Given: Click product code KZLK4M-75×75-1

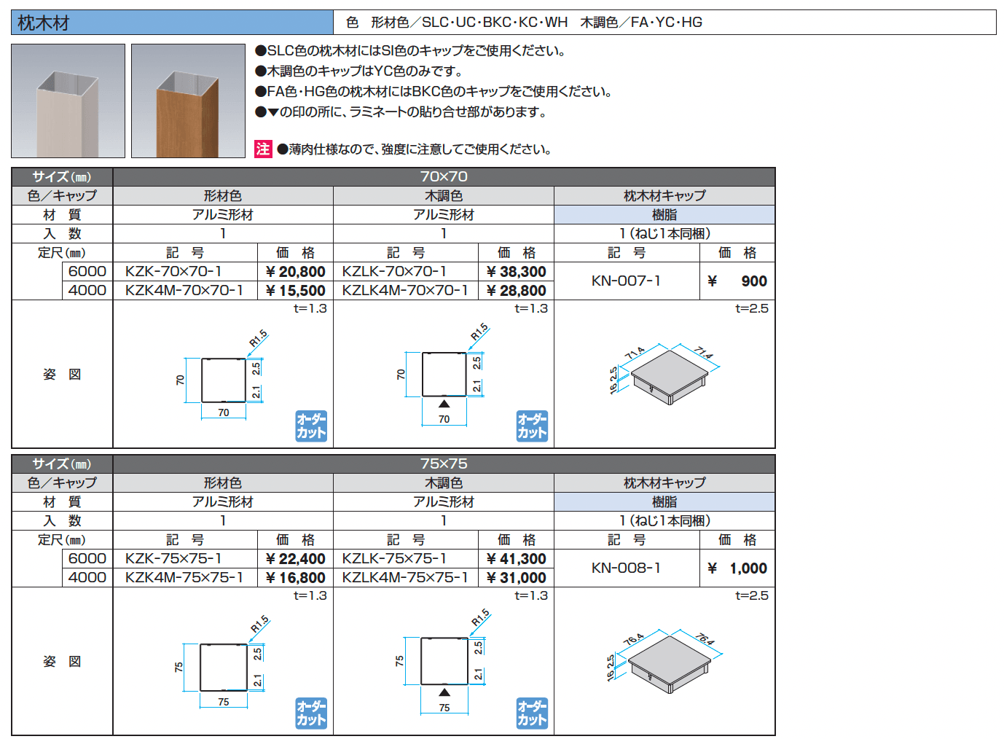Looking at the screenshot, I should point(405,577).
